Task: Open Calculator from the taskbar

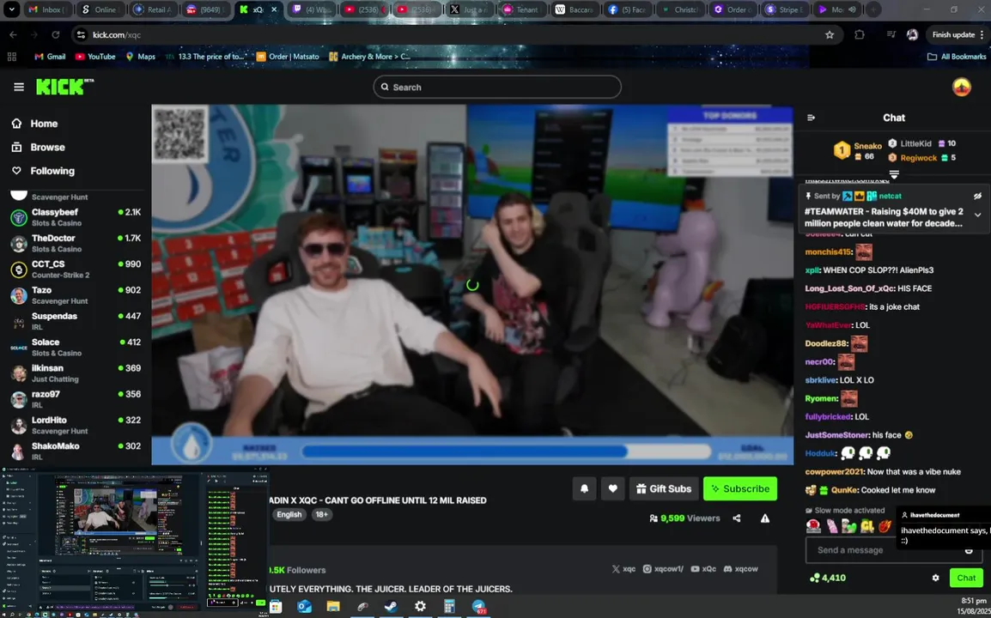Action: tap(449, 607)
